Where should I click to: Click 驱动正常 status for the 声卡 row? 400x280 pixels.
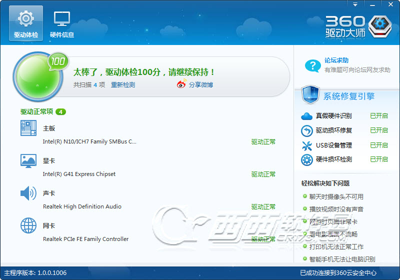pyautogui.click(x=263, y=207)
